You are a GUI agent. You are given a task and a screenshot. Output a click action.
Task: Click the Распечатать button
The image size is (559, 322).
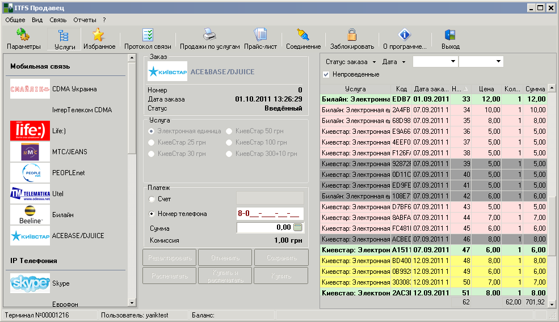(170, 276)
